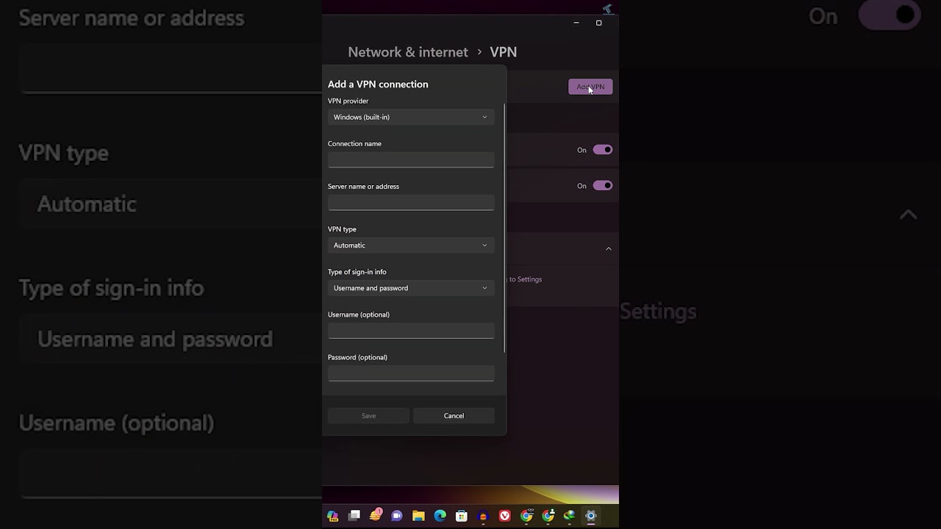Turn off the upper On toggle in VPN settings

(603, 150)
